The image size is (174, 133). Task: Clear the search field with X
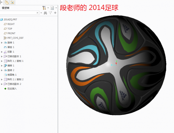(x=38, y=13)
